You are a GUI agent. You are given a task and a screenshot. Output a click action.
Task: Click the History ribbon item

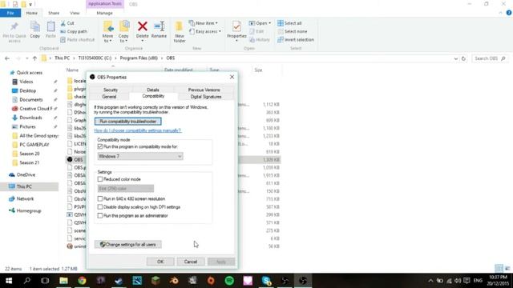260,39
